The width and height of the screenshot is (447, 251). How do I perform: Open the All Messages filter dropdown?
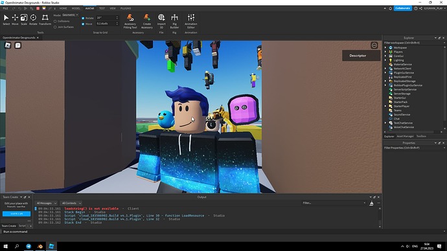tap(46, 203)
